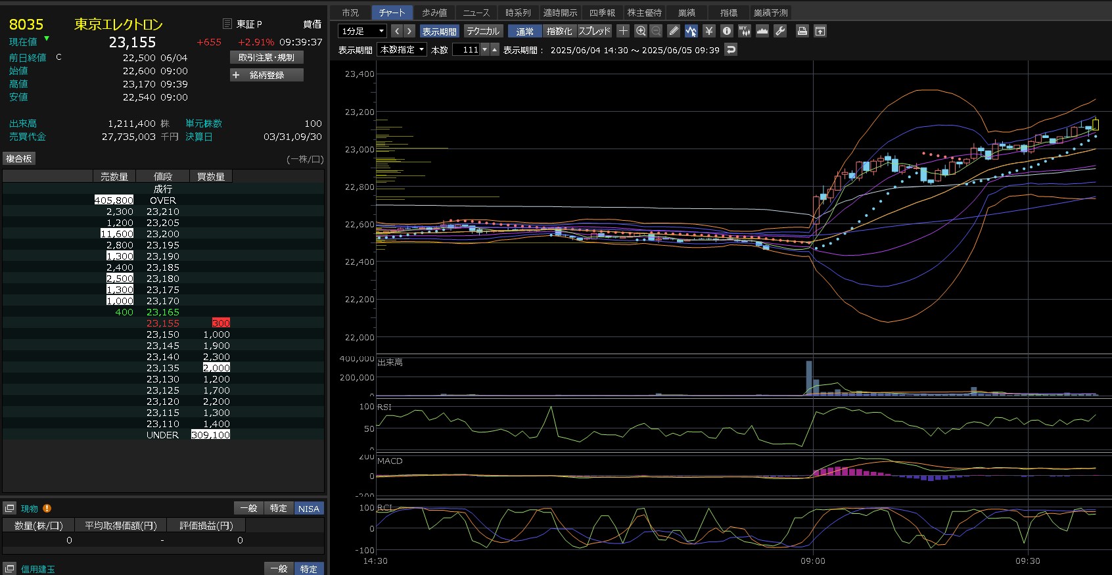Select the pencil drawing tool
The height and width of the screenshot is (575, 1112).
(674, 31)
